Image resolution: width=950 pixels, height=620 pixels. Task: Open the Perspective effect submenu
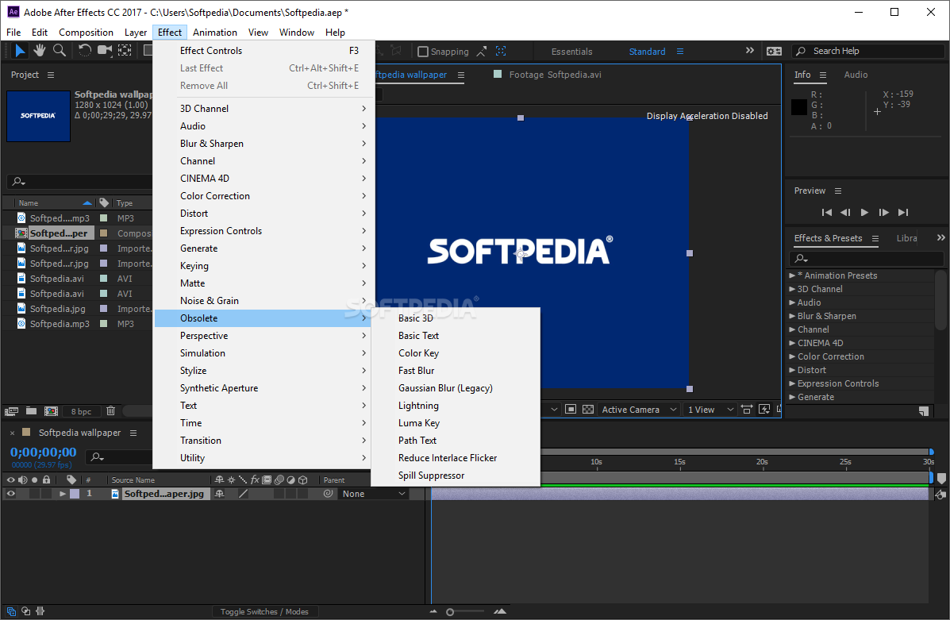(264, 336)
